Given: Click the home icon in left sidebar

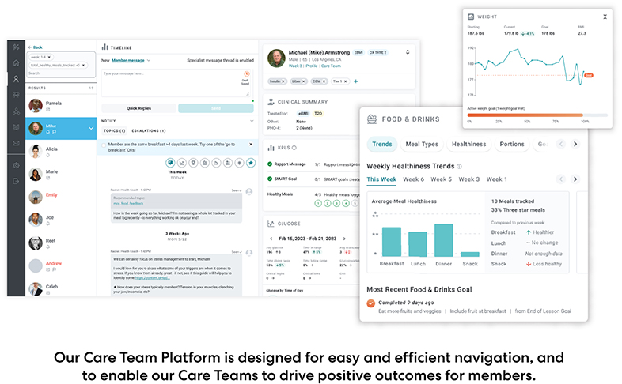Looking at the screenshot, I should (16, 63).
